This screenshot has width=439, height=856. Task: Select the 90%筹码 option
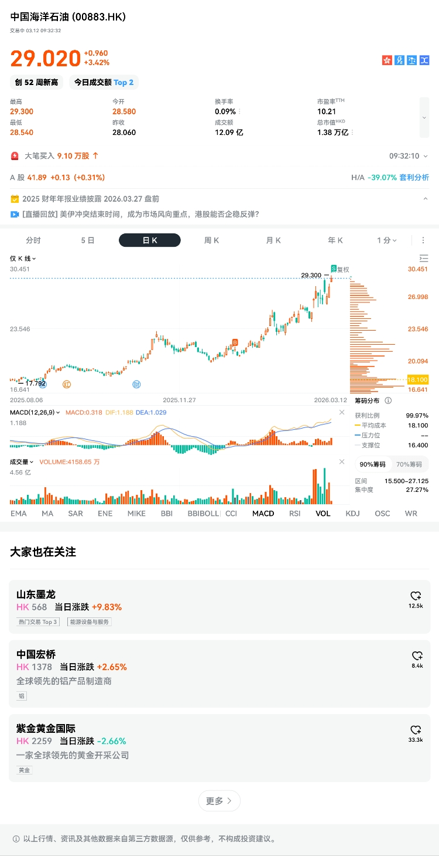click(372, 464)
